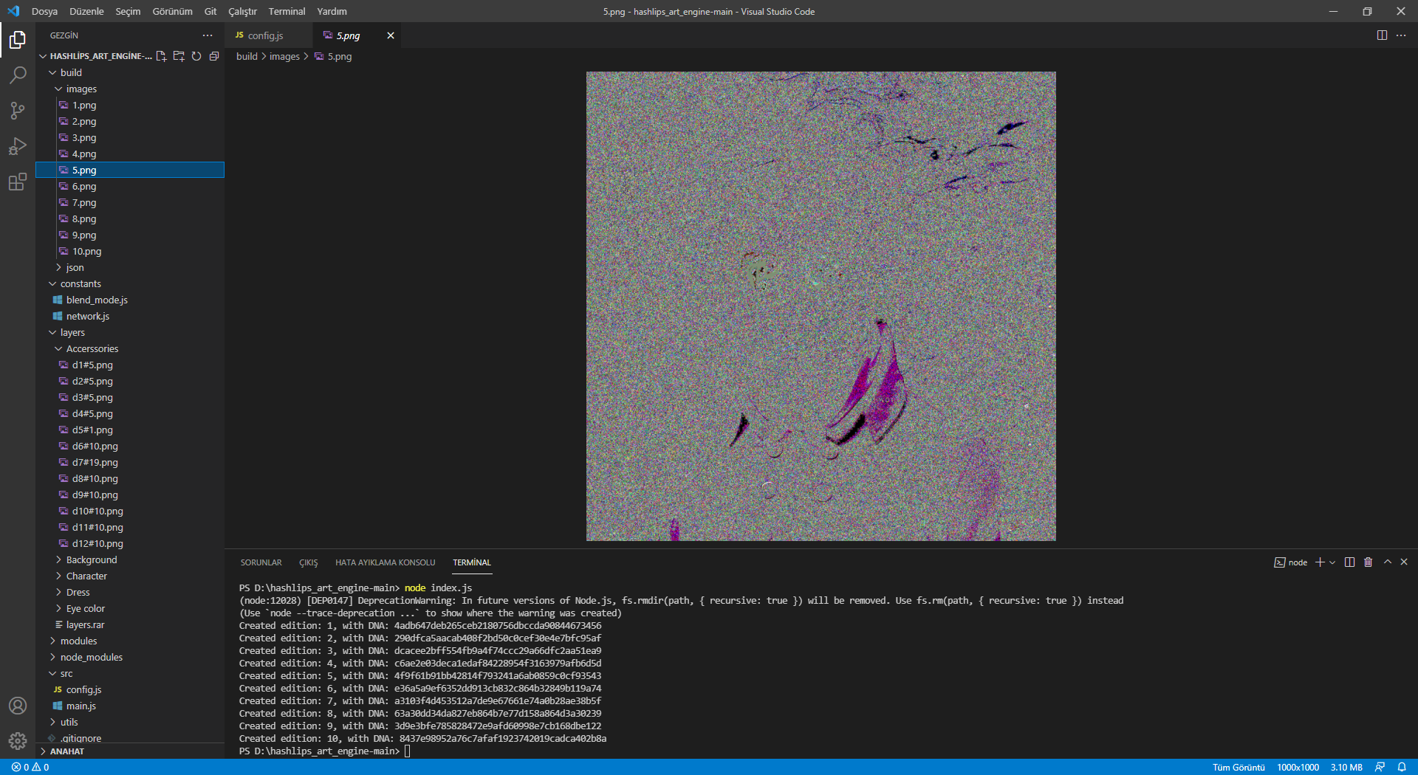
Task: Open 1.png in the explorer
Action: [130, 105]
